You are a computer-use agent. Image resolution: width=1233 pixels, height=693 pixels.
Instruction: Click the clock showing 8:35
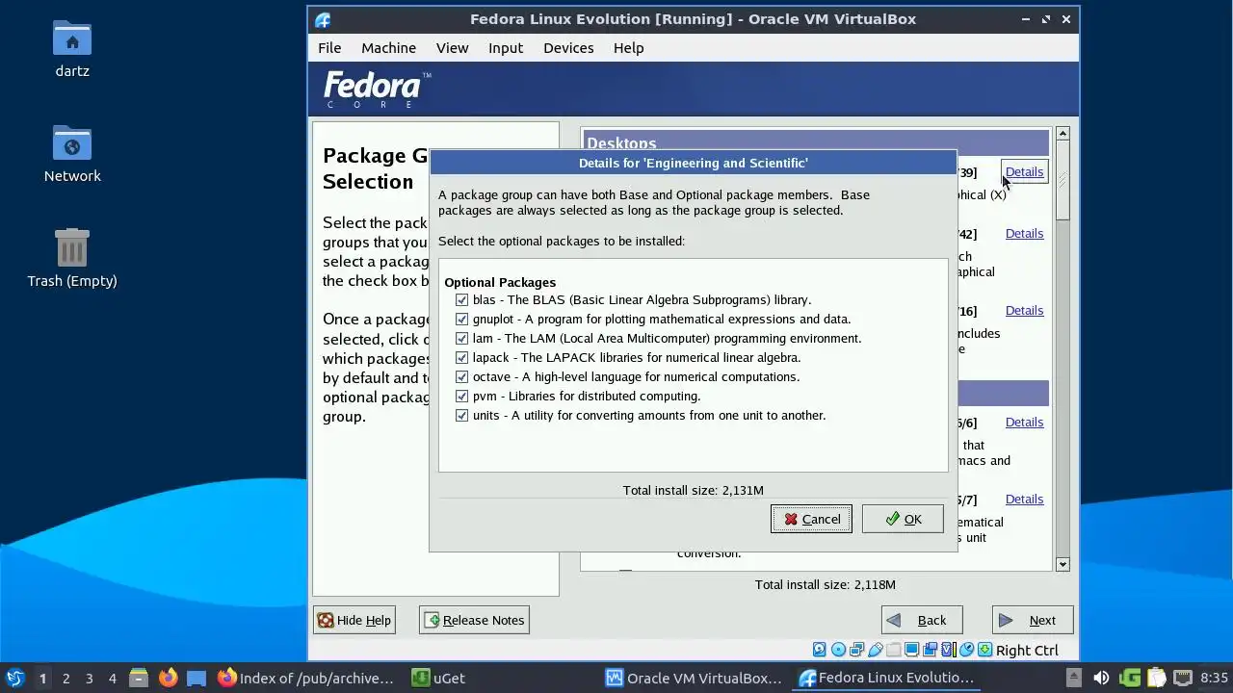1214,678
